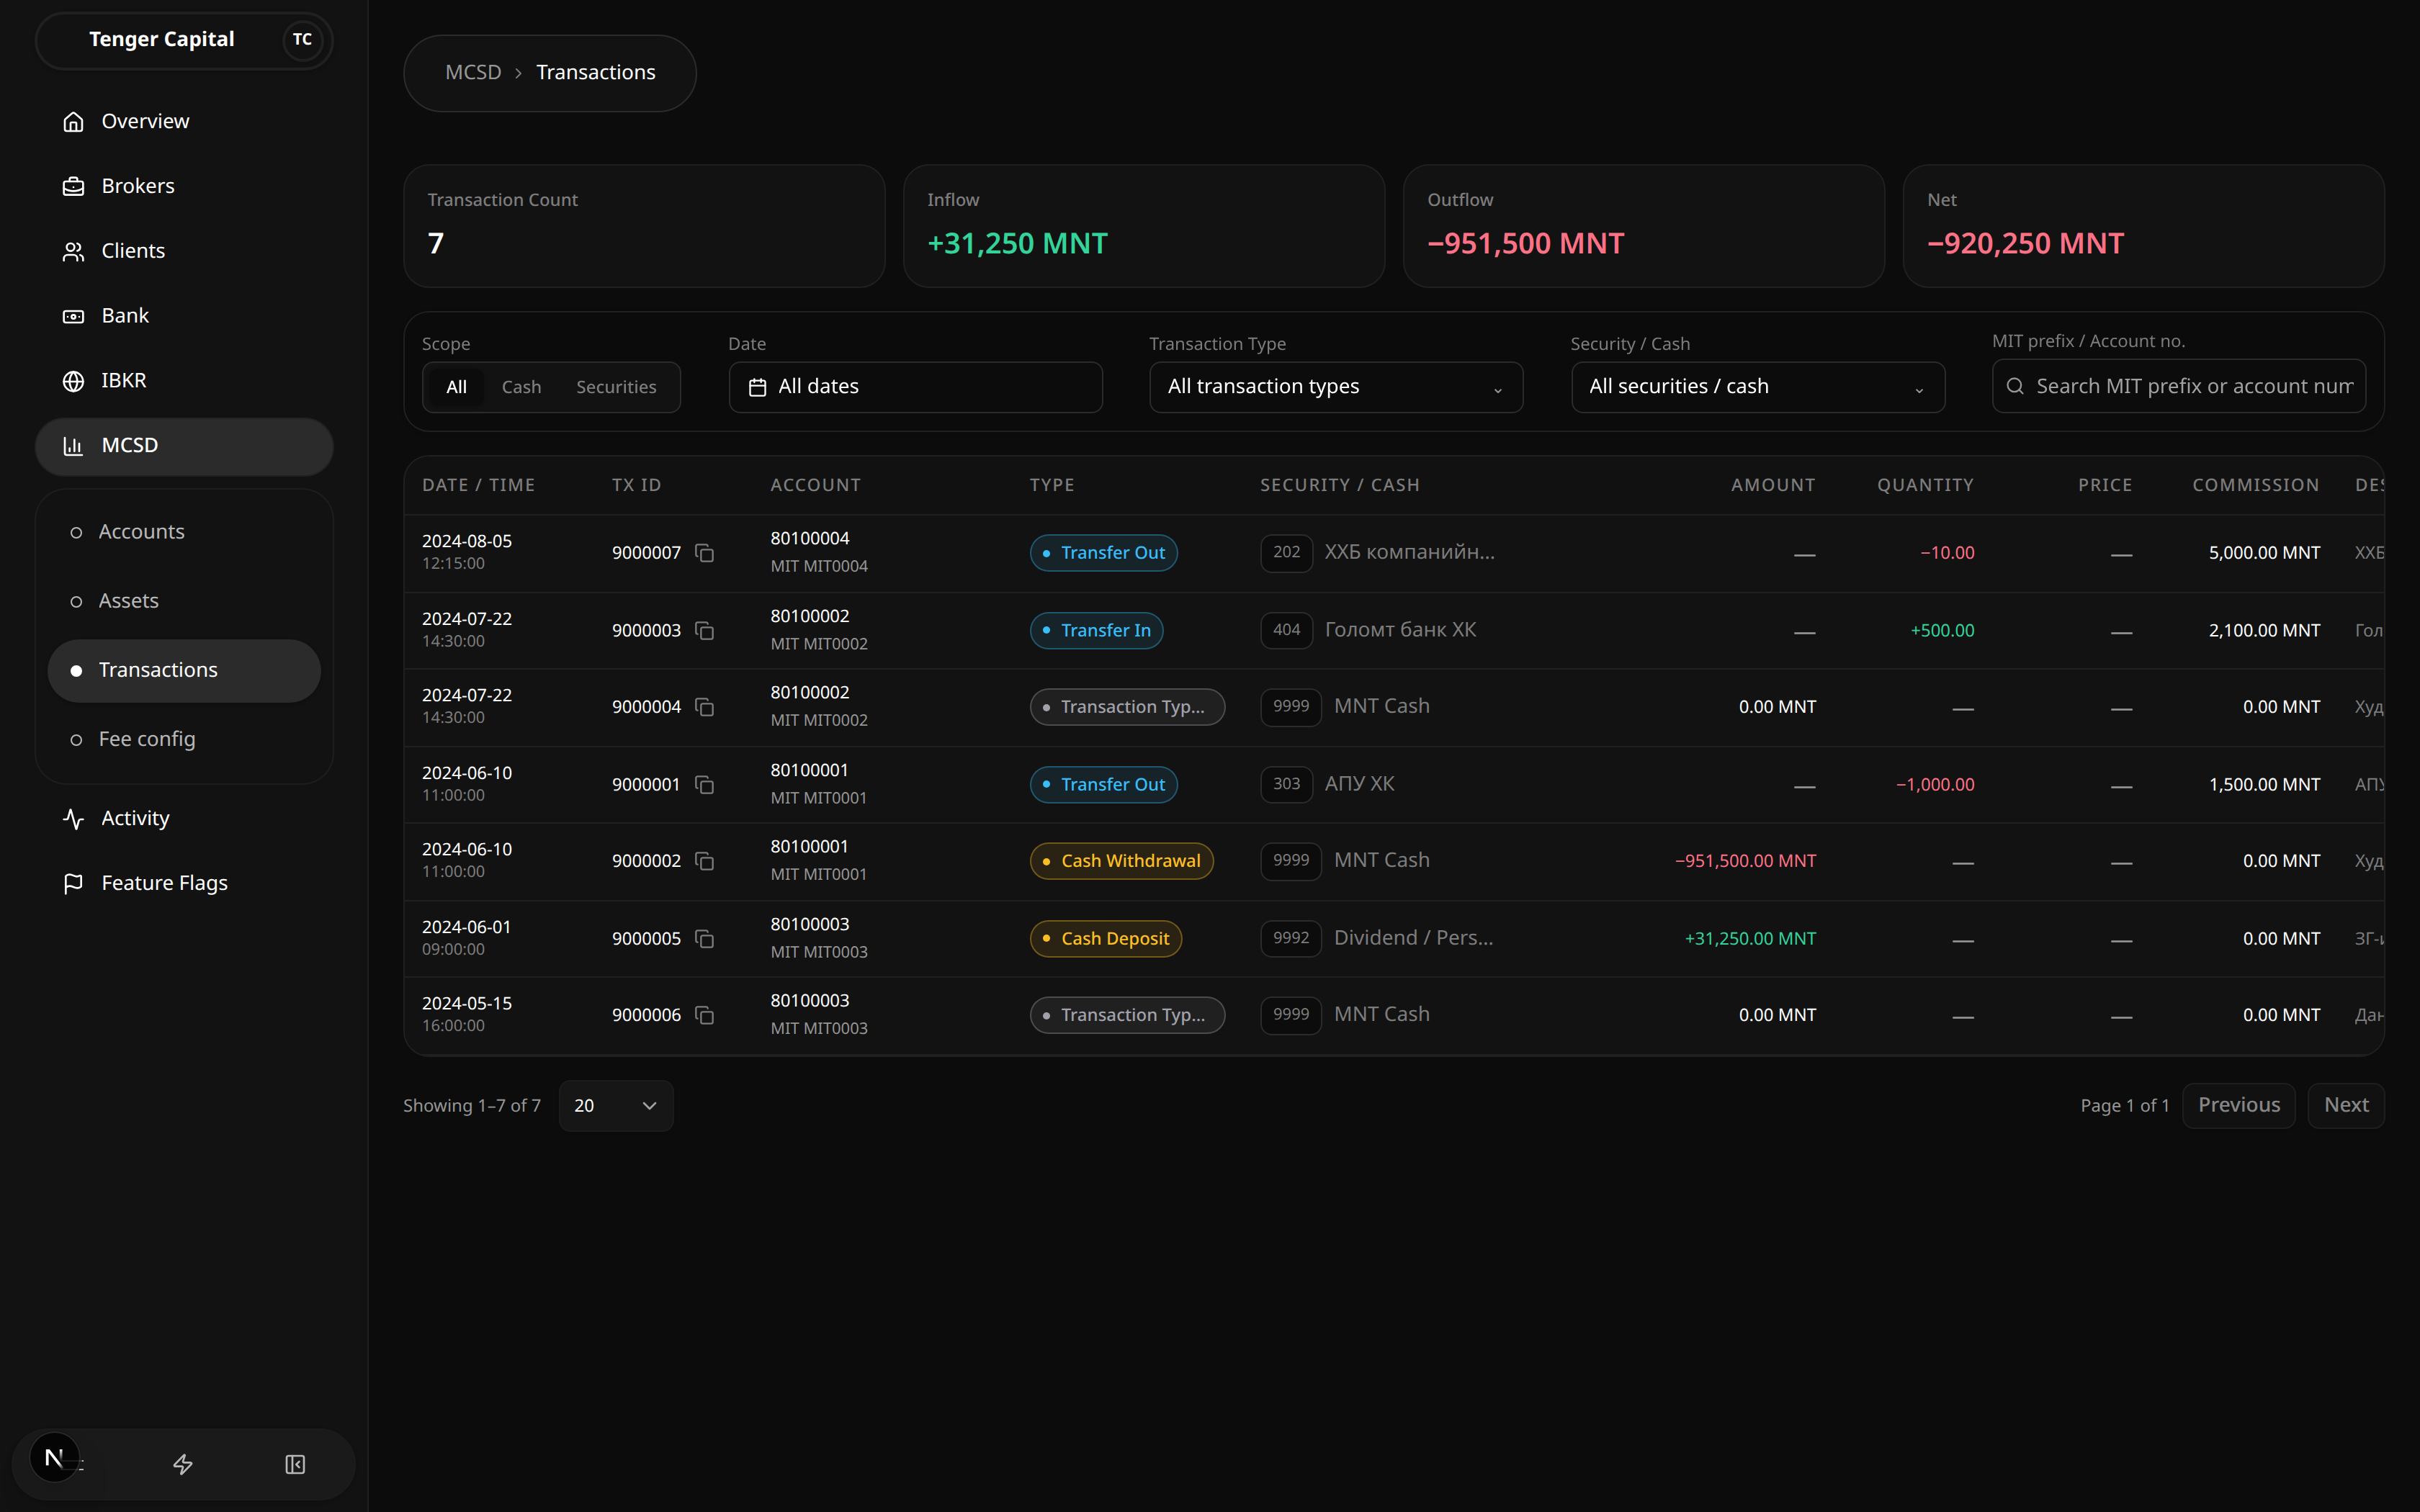
Task: Open the All securities / cash dropdown
Action: 1757,387
